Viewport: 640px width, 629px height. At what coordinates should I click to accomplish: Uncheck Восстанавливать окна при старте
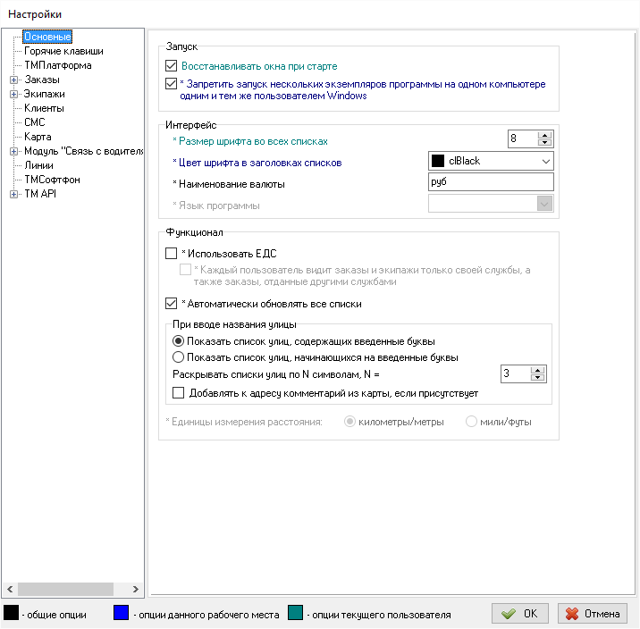click(x=173, y=66)
